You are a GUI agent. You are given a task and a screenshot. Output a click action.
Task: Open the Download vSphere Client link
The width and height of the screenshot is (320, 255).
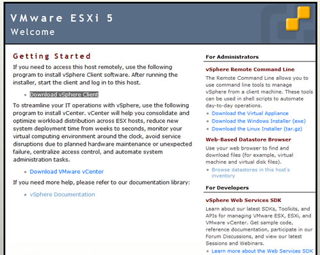(64, 95)
